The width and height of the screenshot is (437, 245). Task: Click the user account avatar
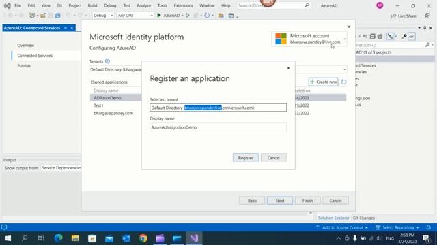click(380, 5)
